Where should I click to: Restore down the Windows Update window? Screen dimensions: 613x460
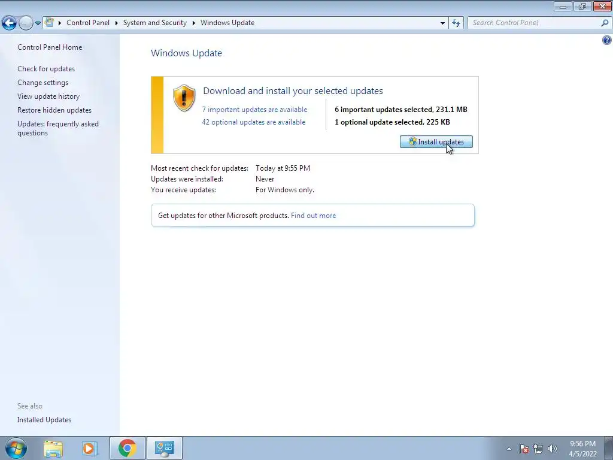click(582, 6)
